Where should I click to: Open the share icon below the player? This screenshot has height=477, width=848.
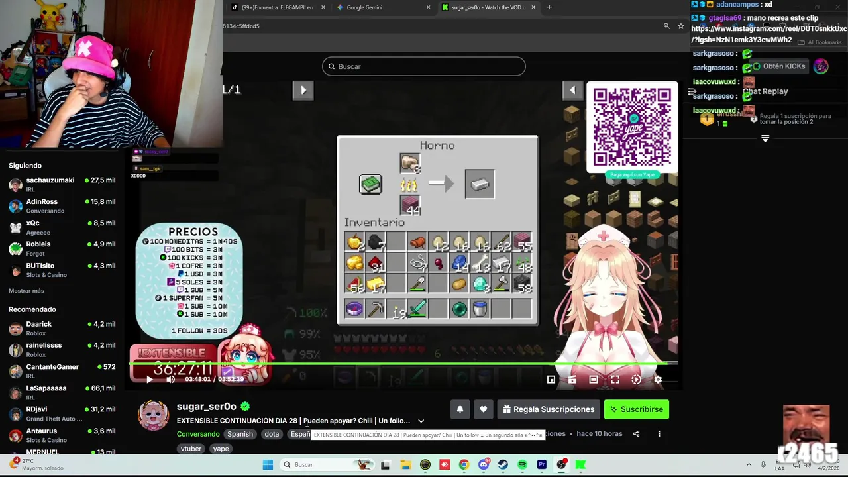636,434
